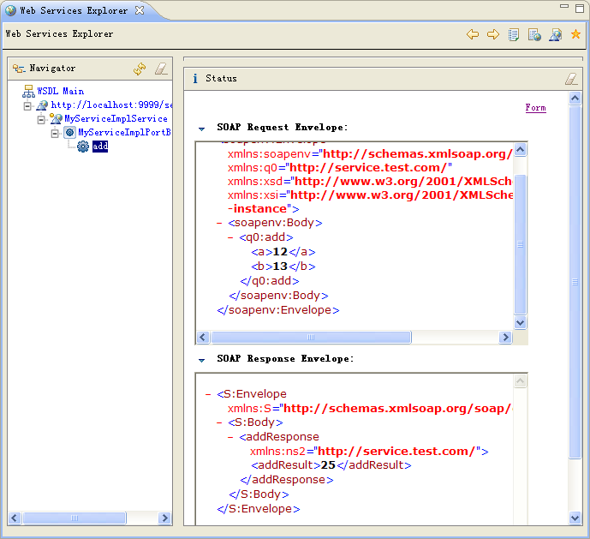Click the Navigator scroll right arrow
The width and height of the screenshot is (590, 539).
click(164, 518)
